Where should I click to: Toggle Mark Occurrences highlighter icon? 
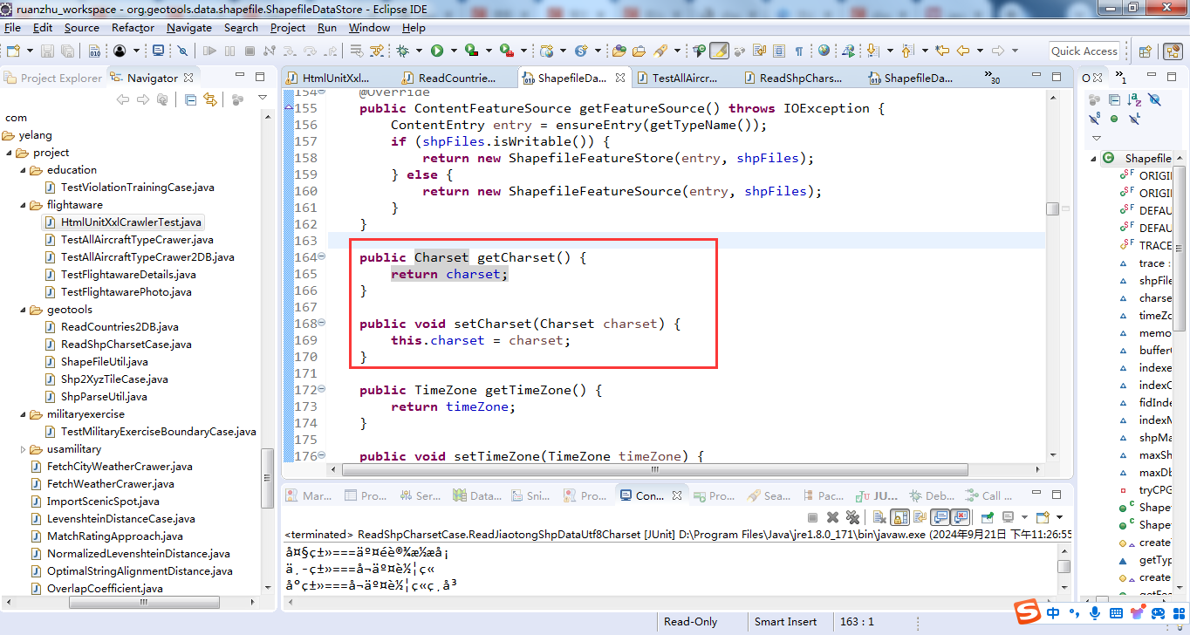(719, 51)
